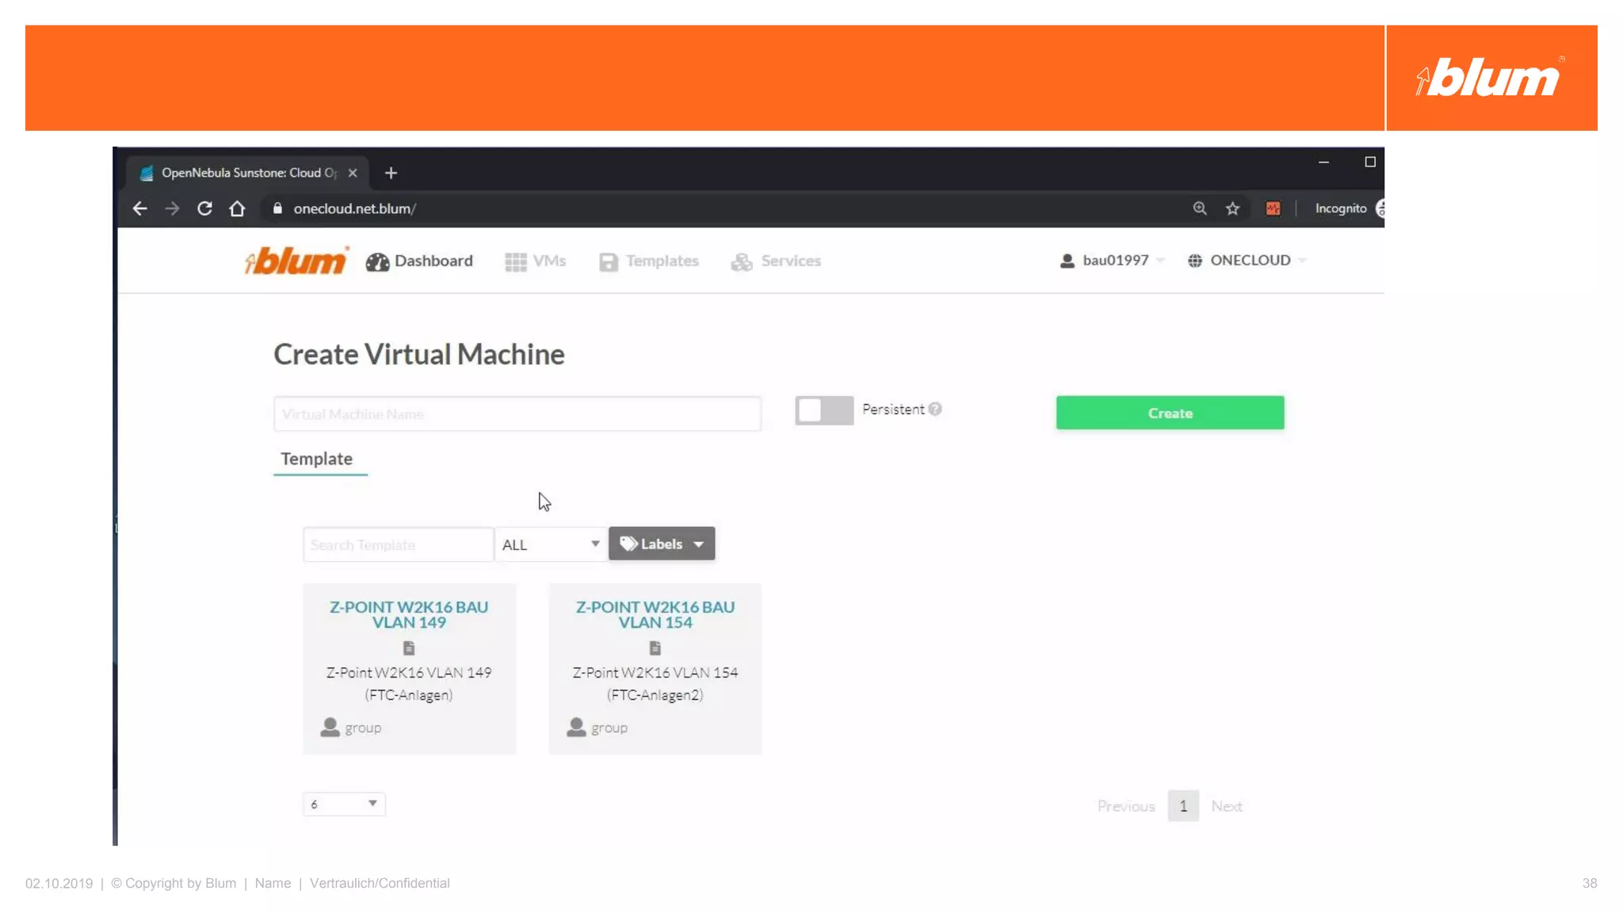Open the ALL filter dropdown
Image resolution: width=1623 pixels, height=913 pixels.
coord(551,544)
